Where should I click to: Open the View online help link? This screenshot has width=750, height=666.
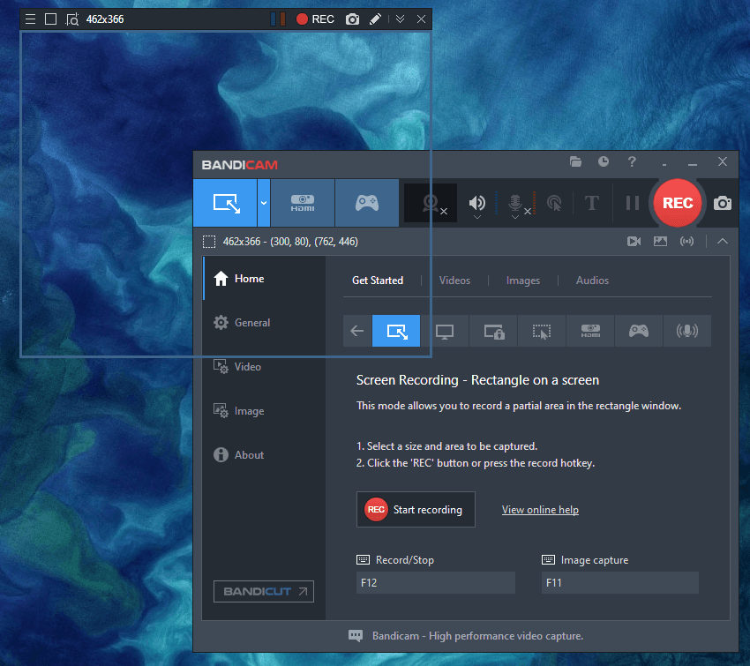(540, 510)
